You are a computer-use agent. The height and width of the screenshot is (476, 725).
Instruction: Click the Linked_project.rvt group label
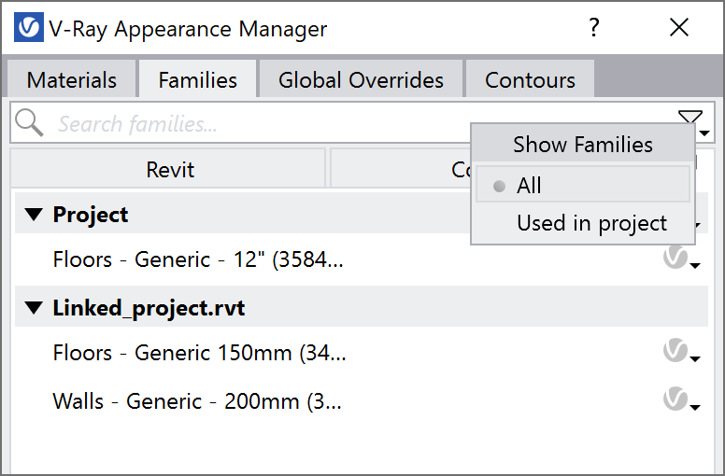pyautogui.click(x=149, y=308)
